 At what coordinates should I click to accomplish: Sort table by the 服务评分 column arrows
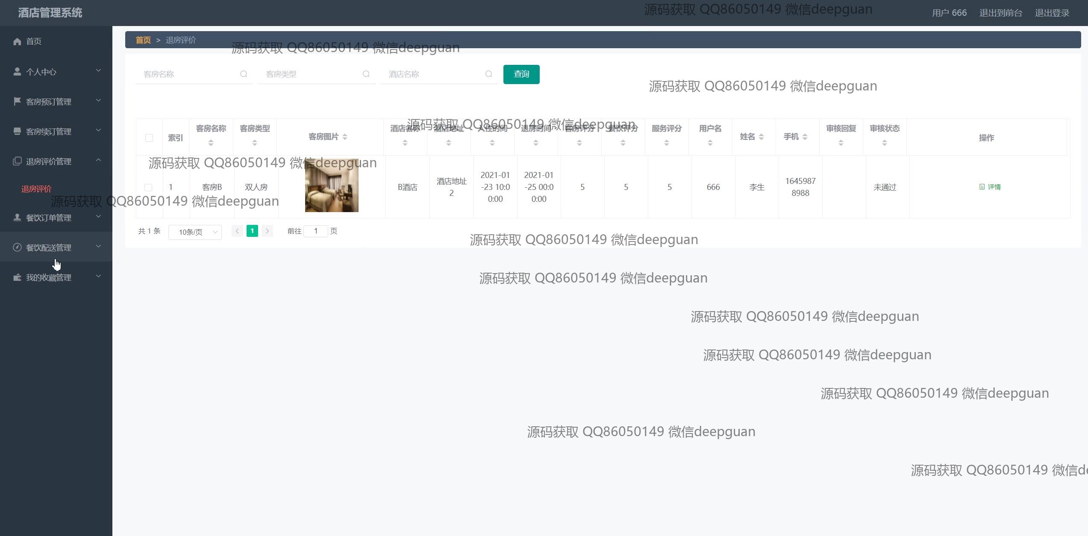point(666,143)
